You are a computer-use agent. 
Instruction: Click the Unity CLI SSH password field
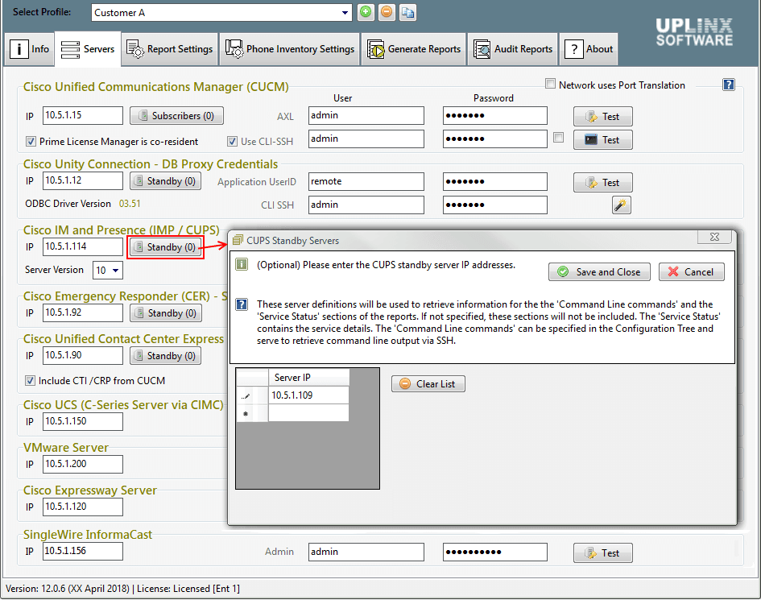(x=495, y=205)
